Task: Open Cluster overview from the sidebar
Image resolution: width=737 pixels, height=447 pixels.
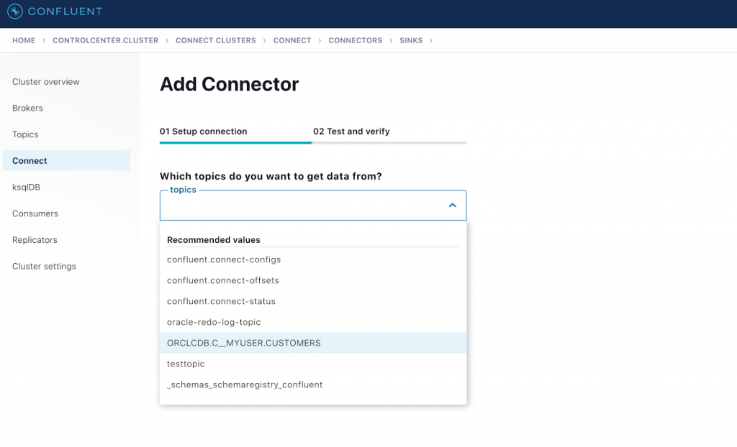Action: (45, 81)
